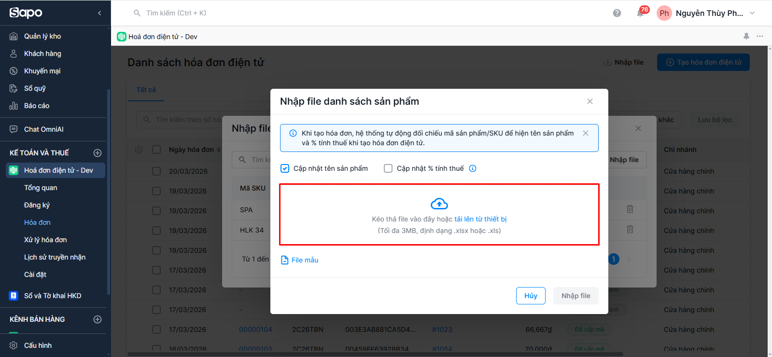The image size is (772, 357).
Task: Select the 16/03/2026 invoice checkbox
Action: tap(156, 348)
